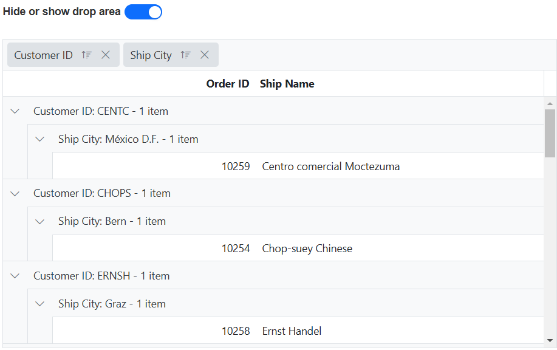Collapse the Ship City: Graz subgroup
Image resolution: width=557 pixels, height=350 pixels.
click(x=40, y=304)
